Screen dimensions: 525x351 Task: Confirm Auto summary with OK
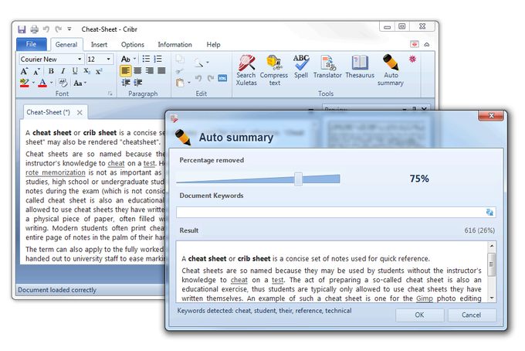[x=419, y=315]
